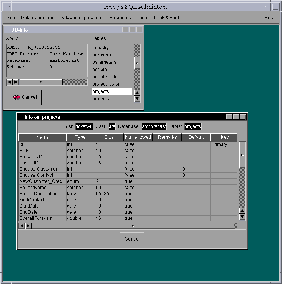Click the Host field value ricketwil
Screen dimensions: 282x284
[84, 126]
